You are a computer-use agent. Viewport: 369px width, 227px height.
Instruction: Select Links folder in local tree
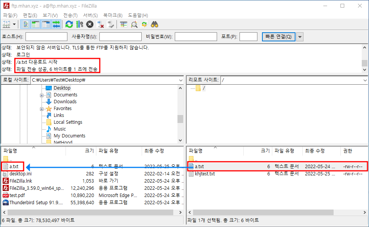(59, 115)
